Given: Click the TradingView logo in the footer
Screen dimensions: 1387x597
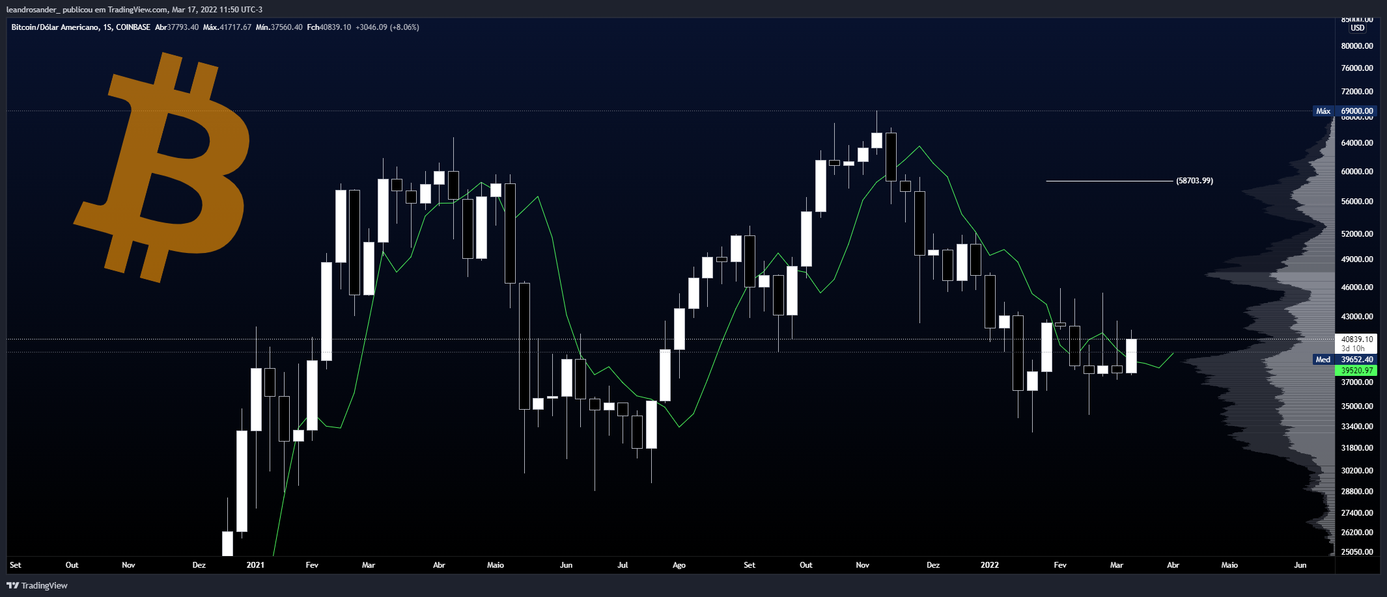Looking at the screenshot, I should 37,585.
